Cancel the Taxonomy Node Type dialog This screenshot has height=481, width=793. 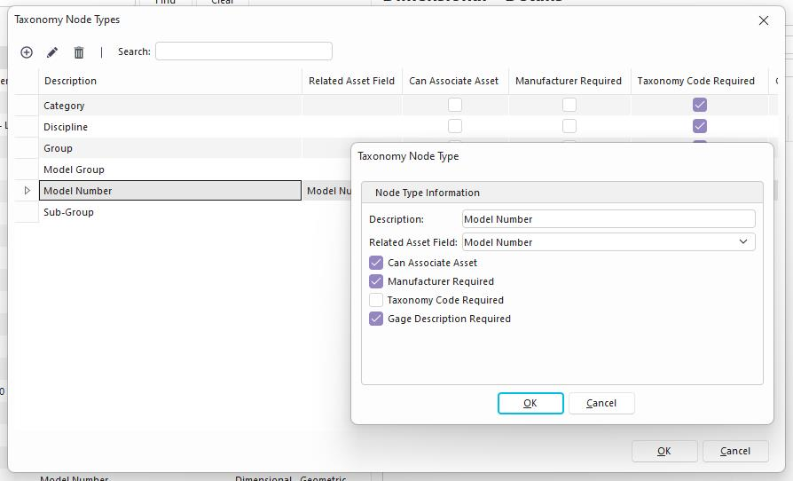click(x=601, y=403)
